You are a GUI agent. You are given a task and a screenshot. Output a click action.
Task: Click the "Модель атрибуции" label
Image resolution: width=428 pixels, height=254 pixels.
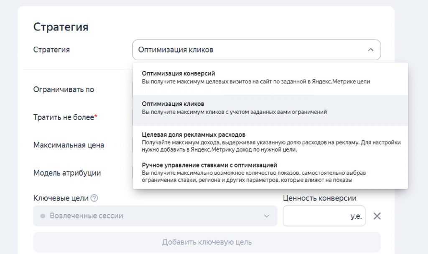point(67,173)
